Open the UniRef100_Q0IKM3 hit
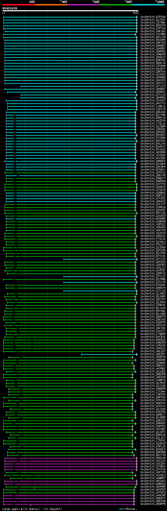Viewport: 167px width, 511px height. click(153, 74)
